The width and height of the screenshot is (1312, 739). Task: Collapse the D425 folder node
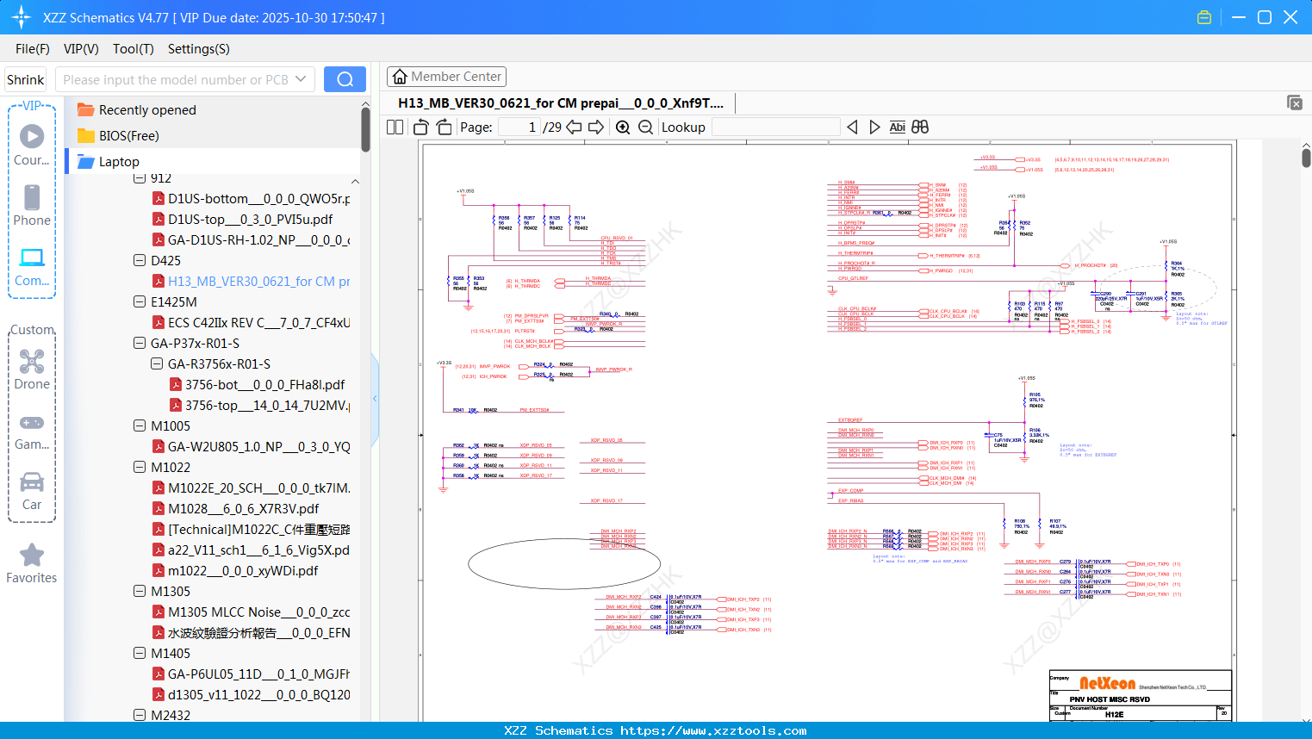(140, 260)
